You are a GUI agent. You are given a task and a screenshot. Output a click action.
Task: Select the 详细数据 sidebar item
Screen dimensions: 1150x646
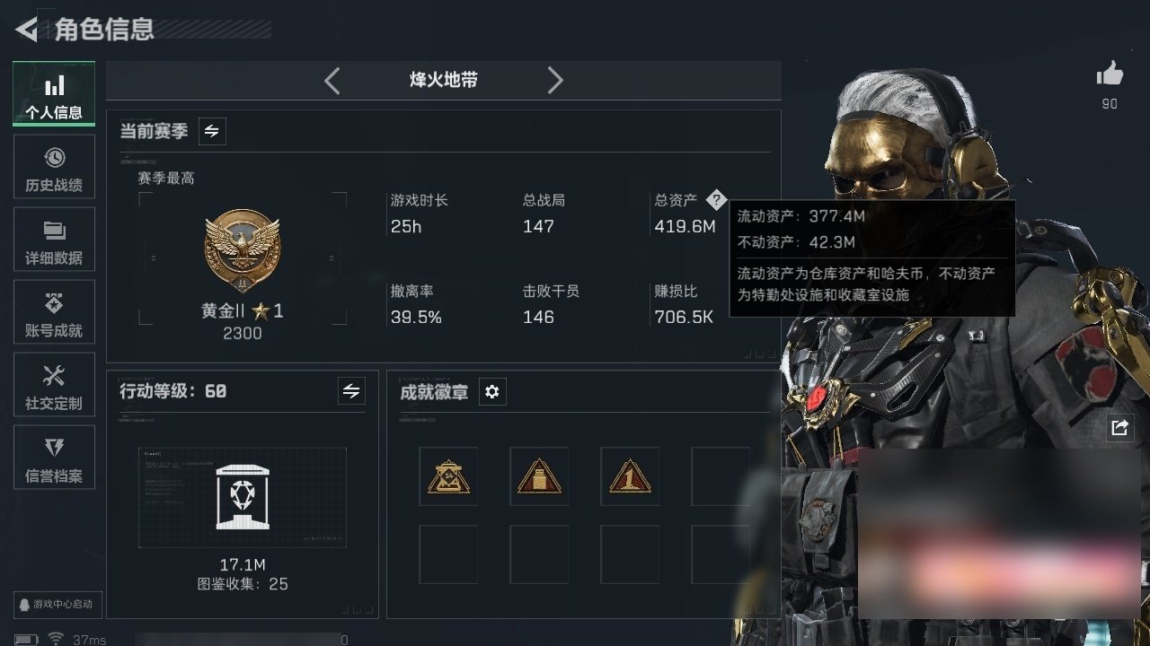click(54, 240)
